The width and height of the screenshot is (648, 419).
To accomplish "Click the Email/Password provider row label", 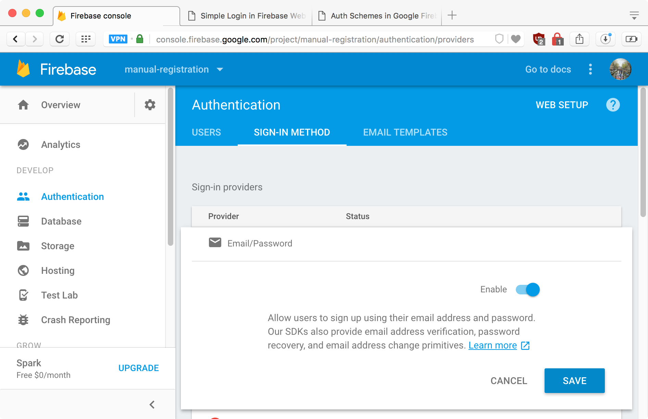I will (260, 243).
